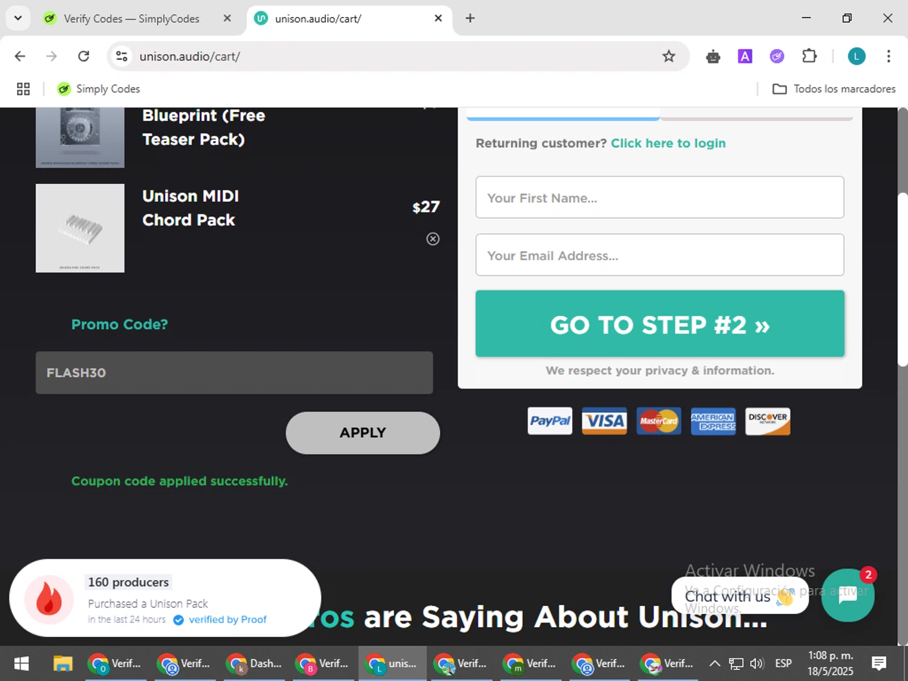Show hidden system tray icons
This screenshot has height=681, width=908.
714,663
